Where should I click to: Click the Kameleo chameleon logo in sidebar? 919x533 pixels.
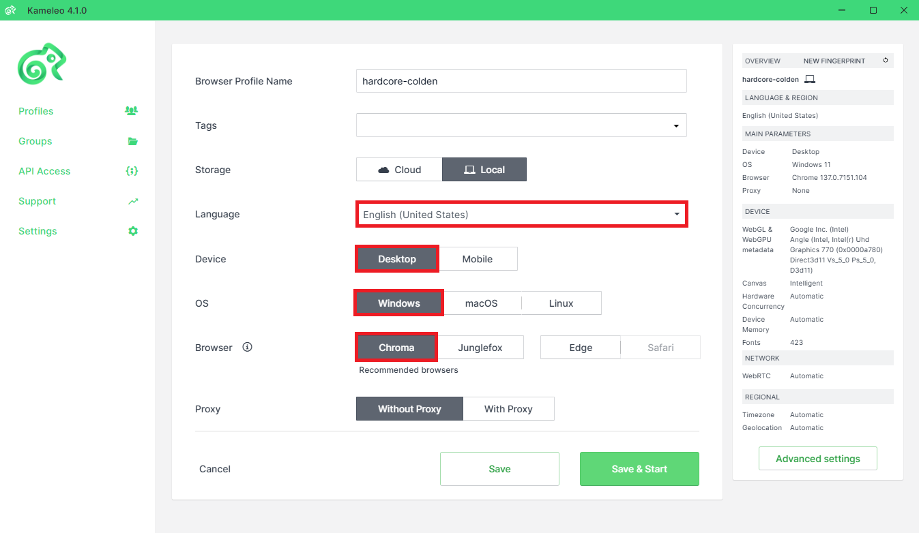[42, 64]
